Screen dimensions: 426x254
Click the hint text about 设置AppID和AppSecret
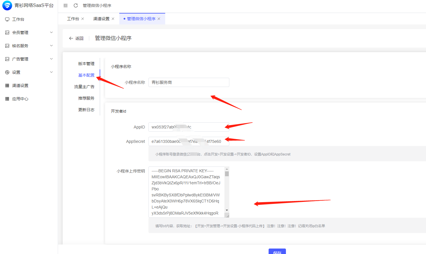pyautogui.click(x=223, y=154)
